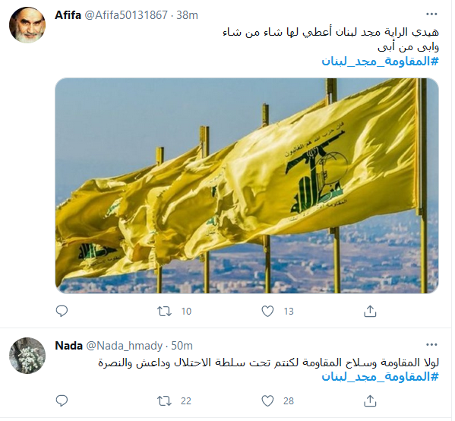Open the 38m timestamp of Afifa's tweet
The image size is (455, 421).
[x=187, y=14]
